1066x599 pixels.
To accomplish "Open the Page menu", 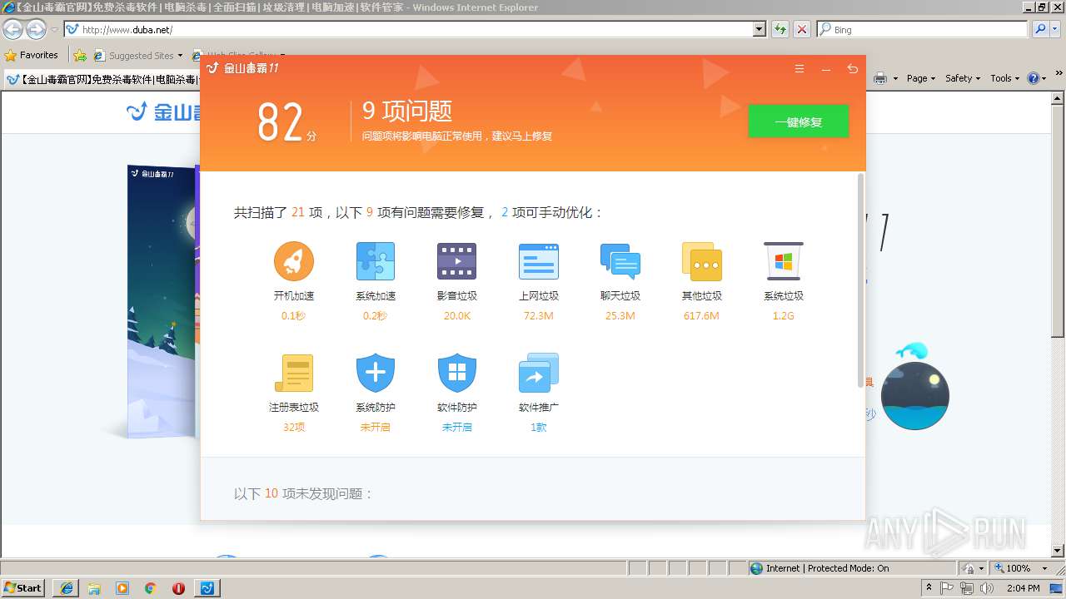I will [x=921, y=78].
